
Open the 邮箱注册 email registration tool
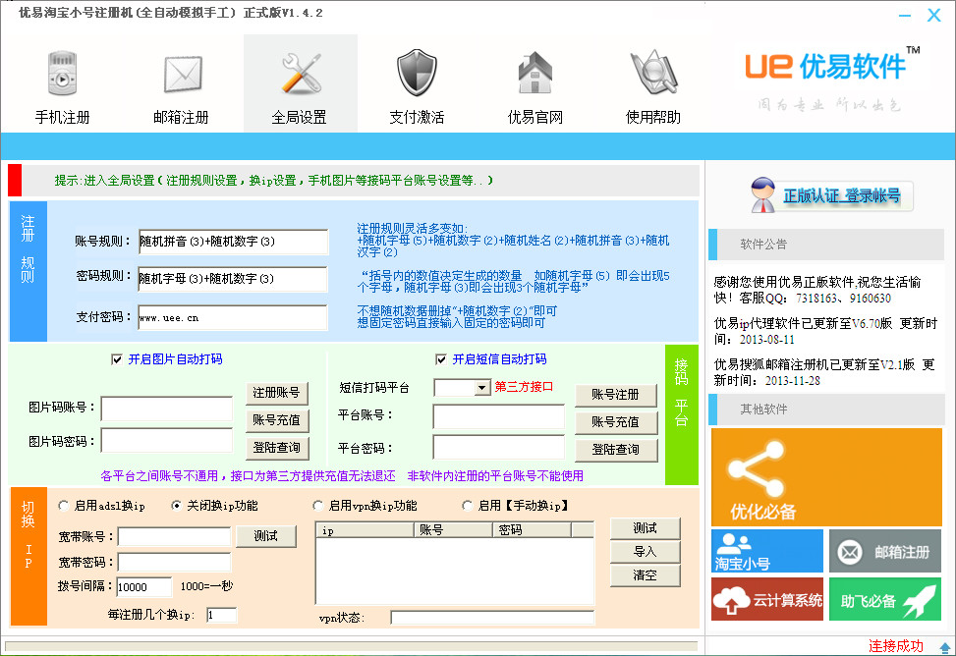pyautogui.click(x=180, y=83)
